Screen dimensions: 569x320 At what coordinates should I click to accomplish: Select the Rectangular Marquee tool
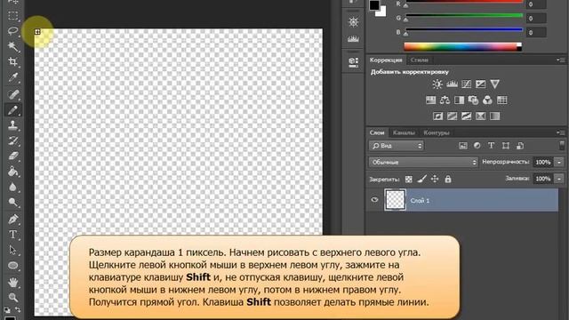pyautogui.click(x=13, y=16)
